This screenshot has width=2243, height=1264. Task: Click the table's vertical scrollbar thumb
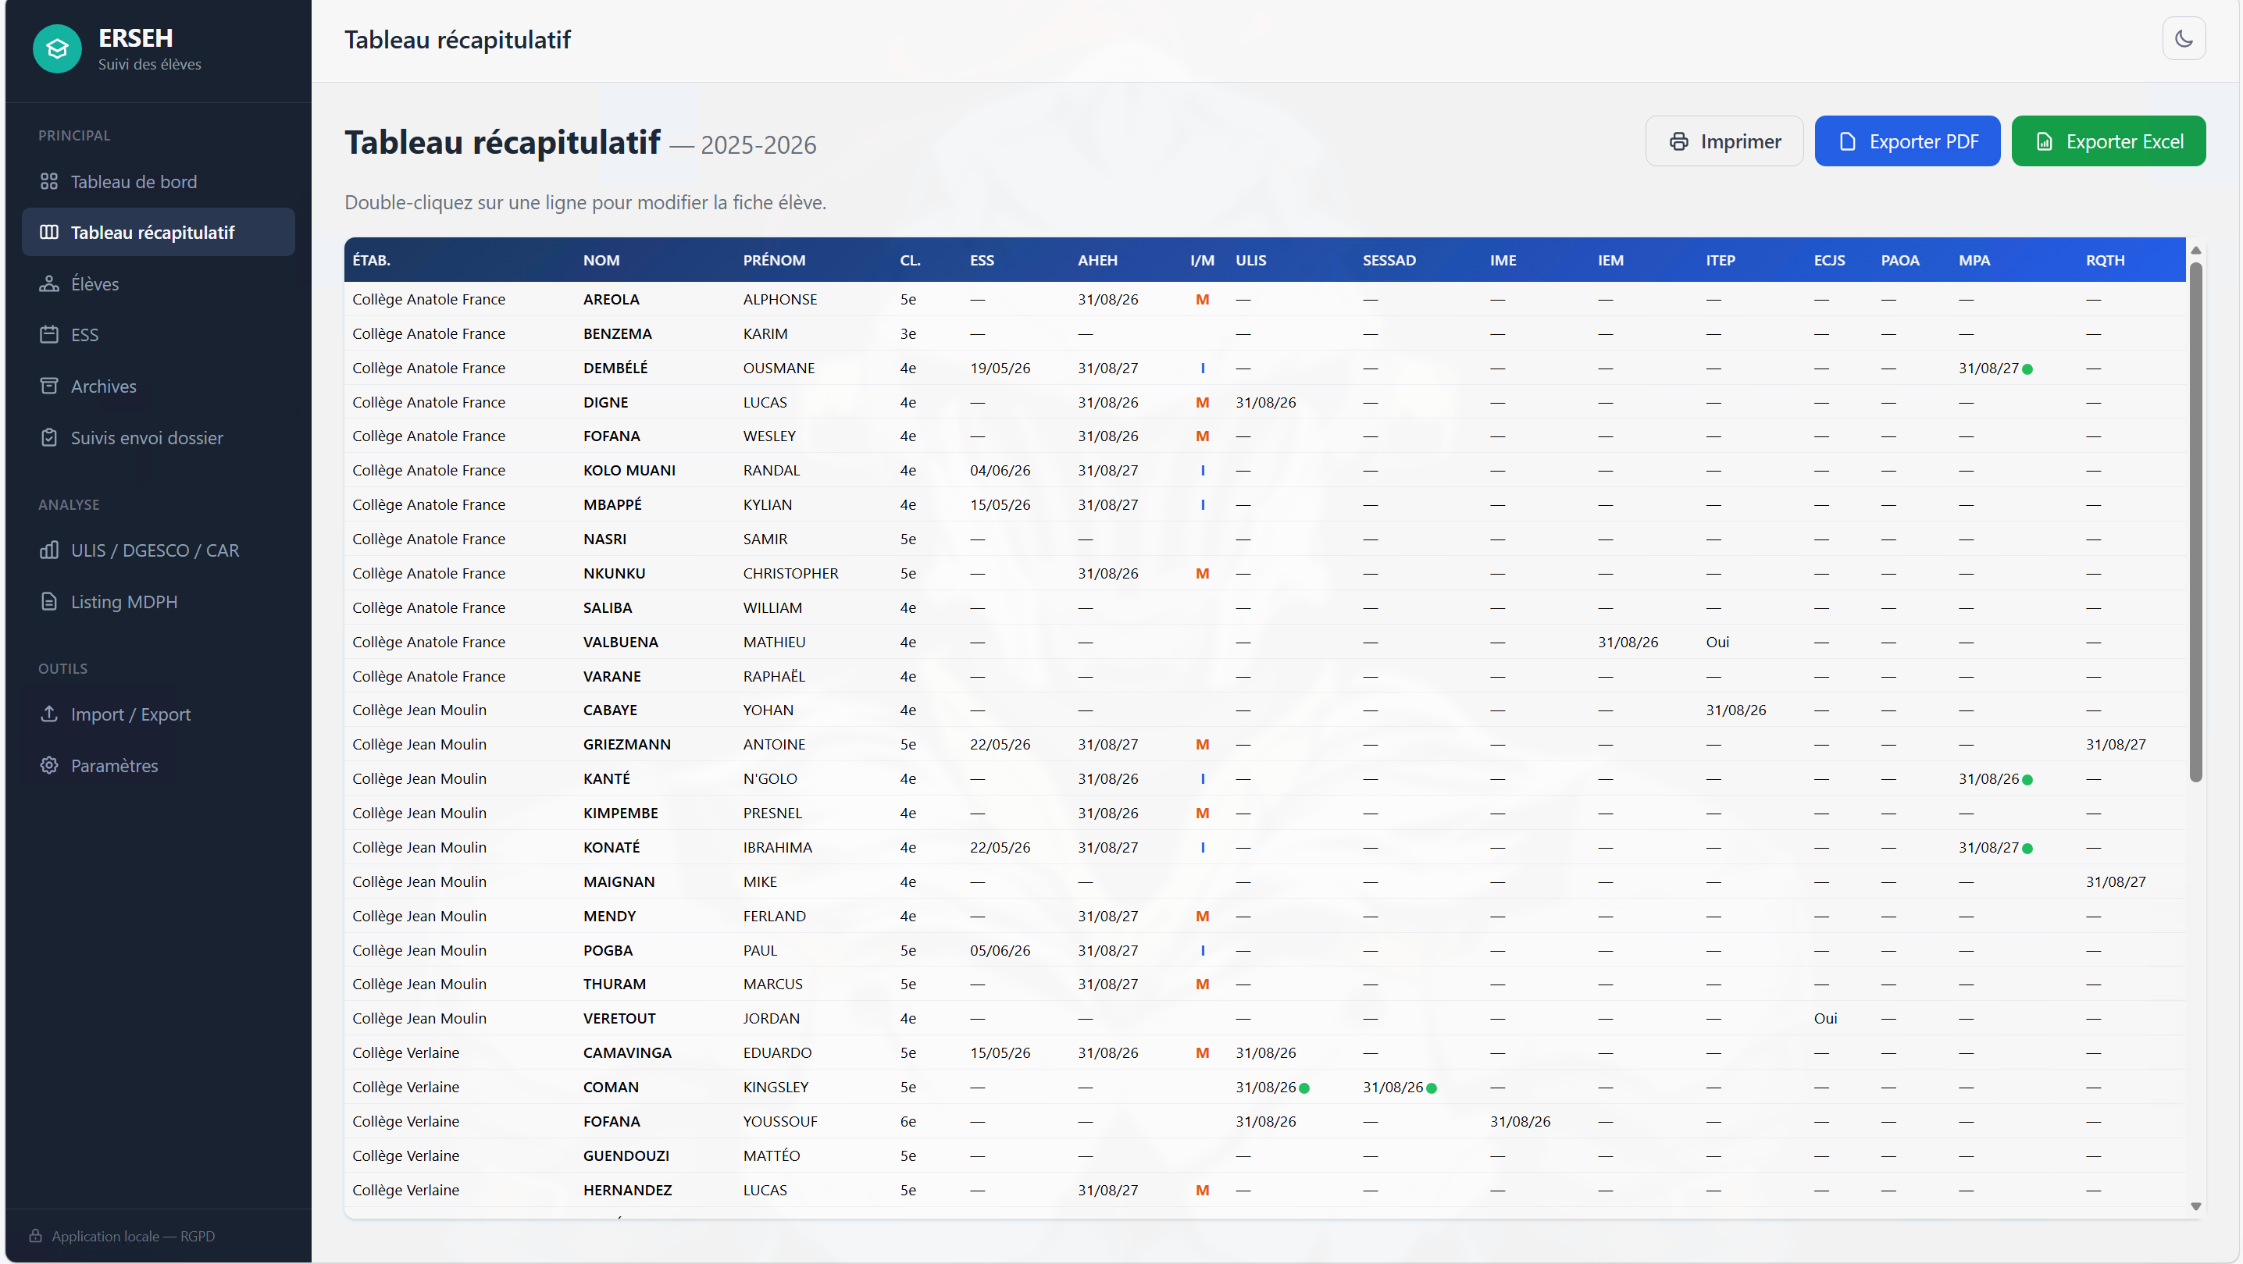pos(2195,522)
